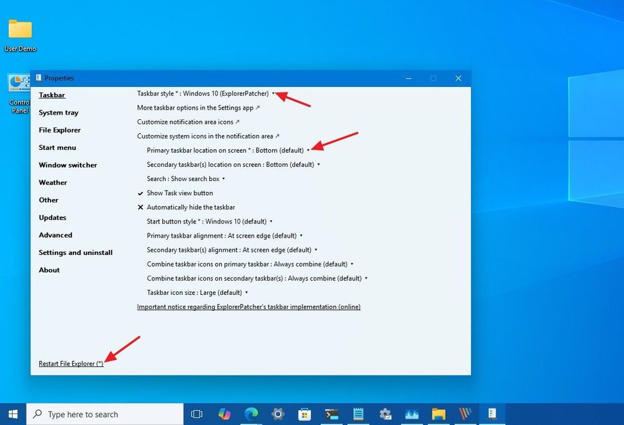Open the Start menu settings section
Viewport: 624px width, 425px height.
[57, 147]
